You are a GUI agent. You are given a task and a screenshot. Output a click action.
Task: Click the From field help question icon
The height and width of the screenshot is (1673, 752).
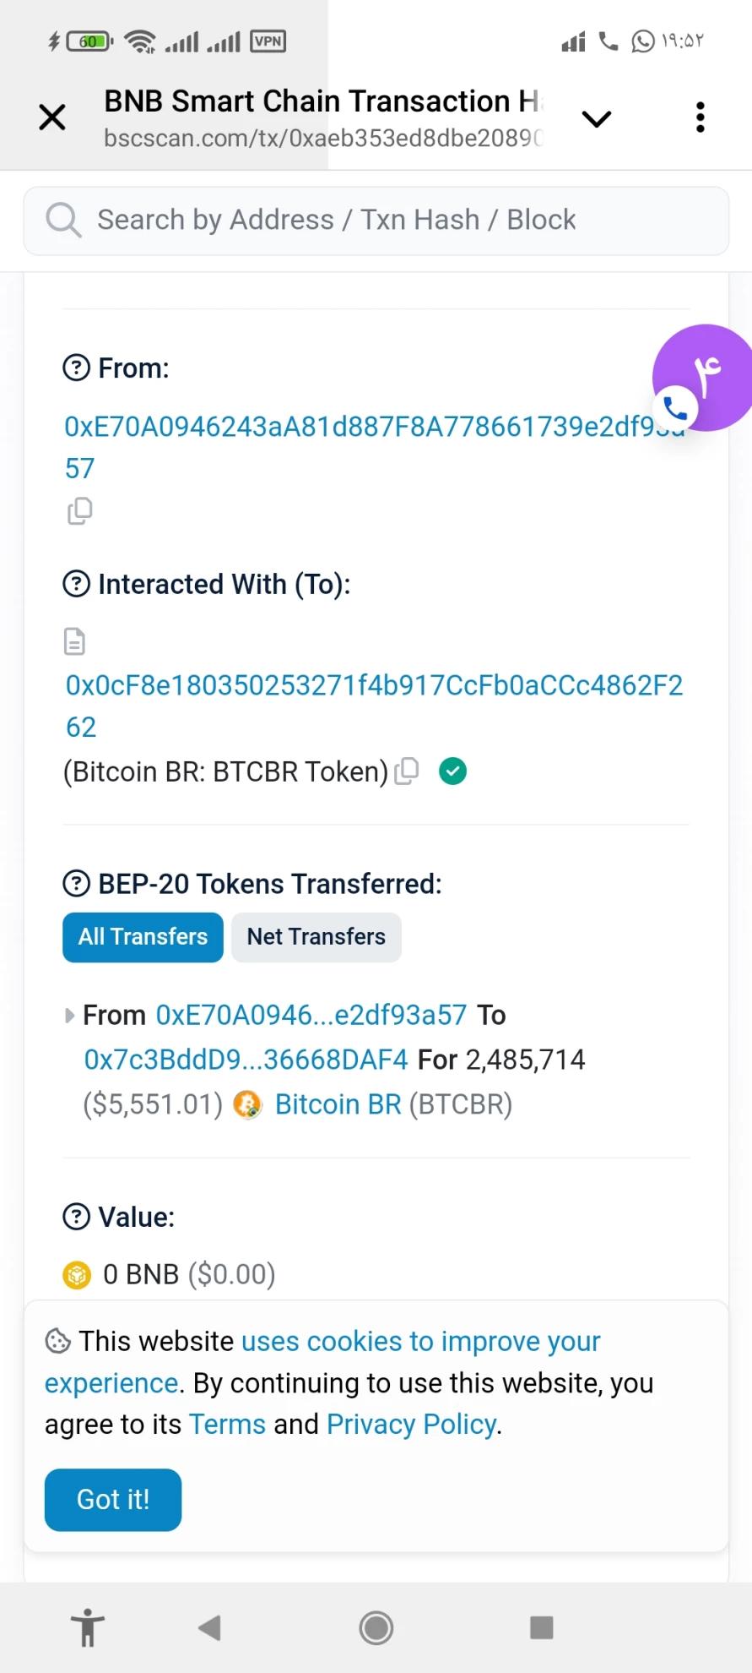pos(77,368)
